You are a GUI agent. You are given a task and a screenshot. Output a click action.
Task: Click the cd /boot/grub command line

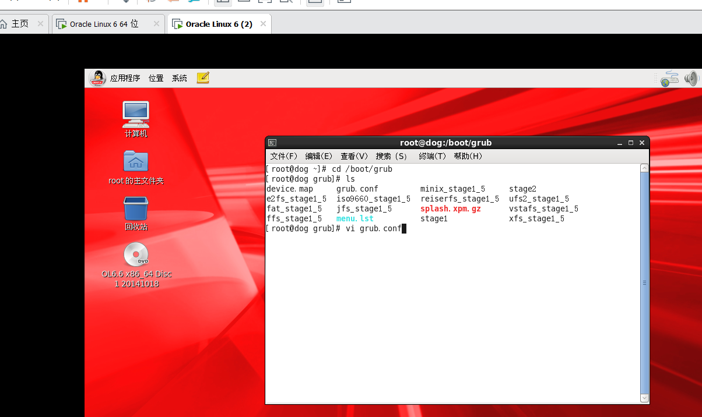[328, 169]
